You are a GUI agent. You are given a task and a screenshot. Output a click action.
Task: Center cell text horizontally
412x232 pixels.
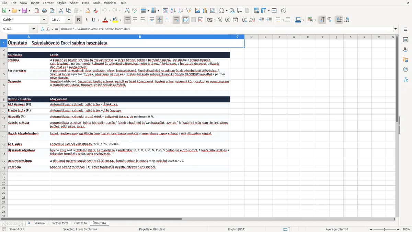point(135,20)
